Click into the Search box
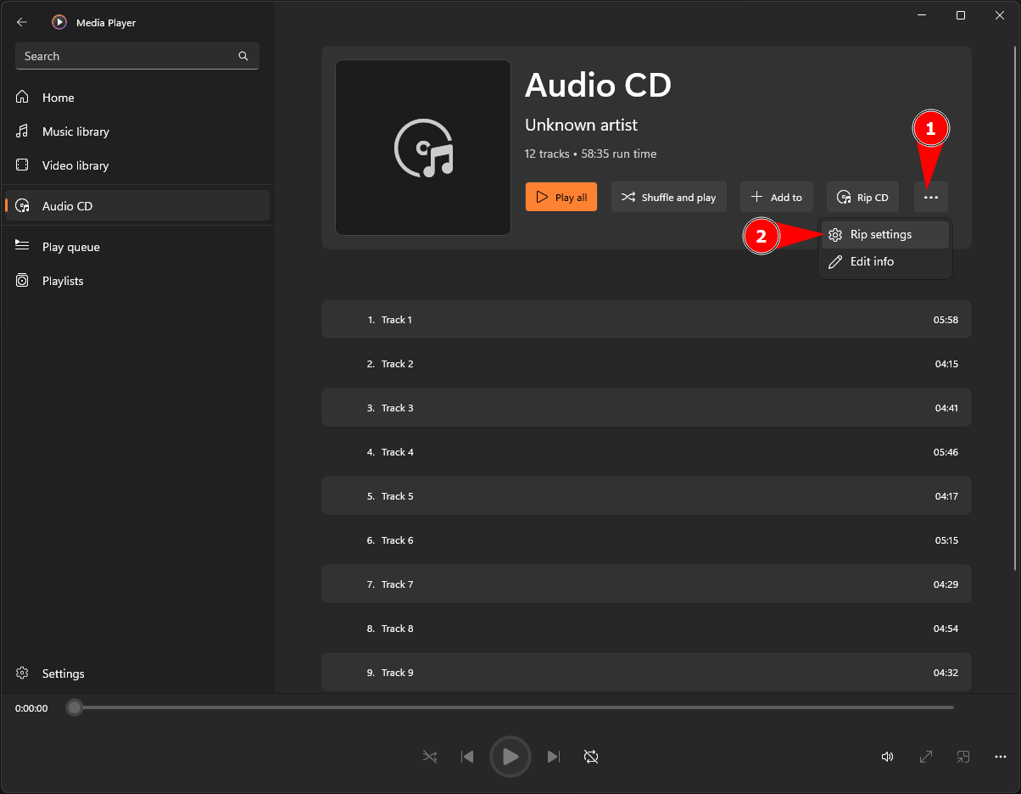 (x=127, y=56)
